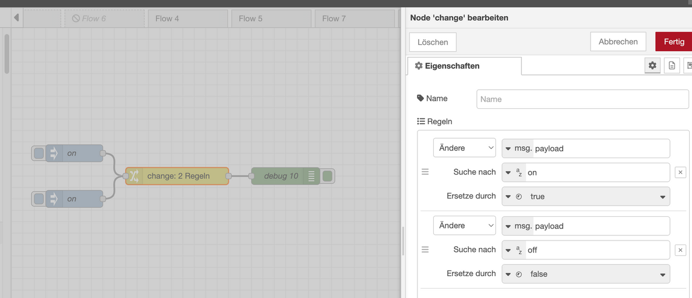This screenshot has height=298, width=692.
Task: Click the drag handle of the "off" rule
Action: pos(425,250)
